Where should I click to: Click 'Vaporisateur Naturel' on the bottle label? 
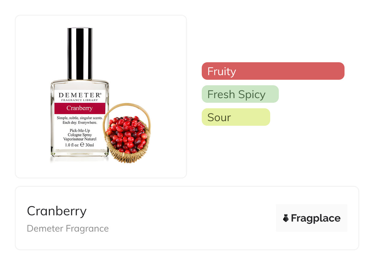(80, 139)
